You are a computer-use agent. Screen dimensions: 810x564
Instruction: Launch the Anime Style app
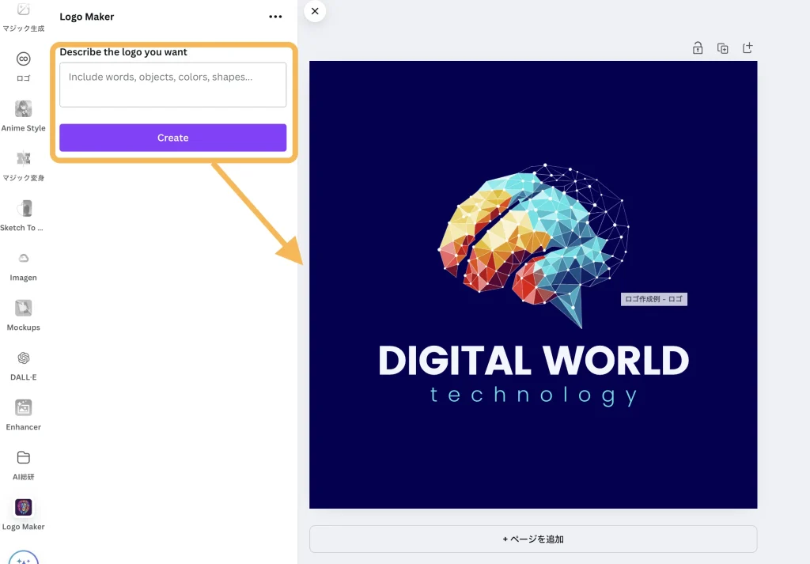(x=24, y=109)
